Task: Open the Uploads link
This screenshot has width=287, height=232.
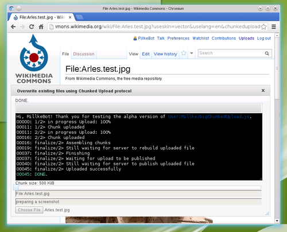Action: (246, 38)
